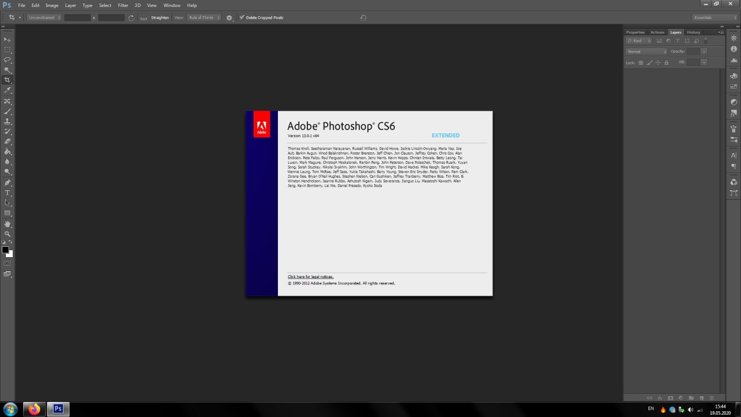
Task: Click the create new group folder icon
Action: click(691, 398)
